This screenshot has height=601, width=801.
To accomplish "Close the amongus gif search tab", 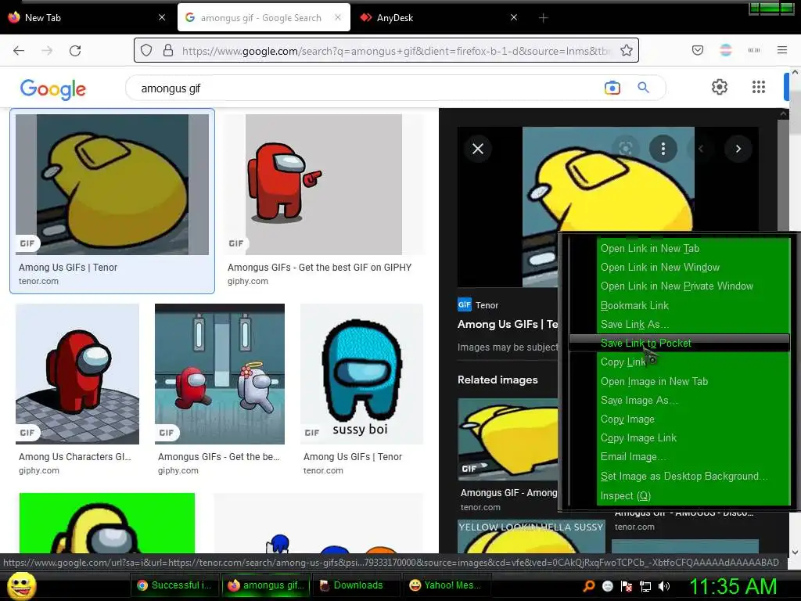I will click(338, 17).
